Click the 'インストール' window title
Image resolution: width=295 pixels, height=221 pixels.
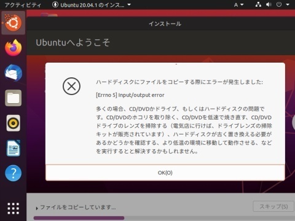(x=165, y=24)
